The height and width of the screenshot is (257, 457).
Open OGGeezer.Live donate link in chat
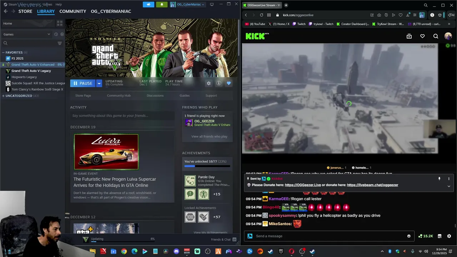[x=303, y=185]
